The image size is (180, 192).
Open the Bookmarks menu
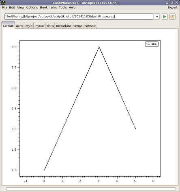(48, 7)
